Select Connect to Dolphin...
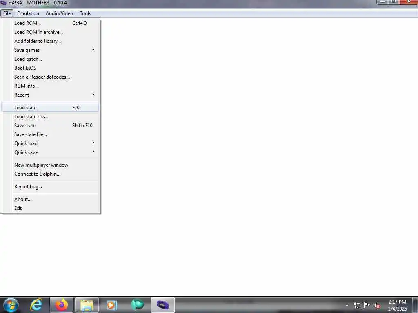The height and width of the screenshot is (313, 418). point(50,174)
